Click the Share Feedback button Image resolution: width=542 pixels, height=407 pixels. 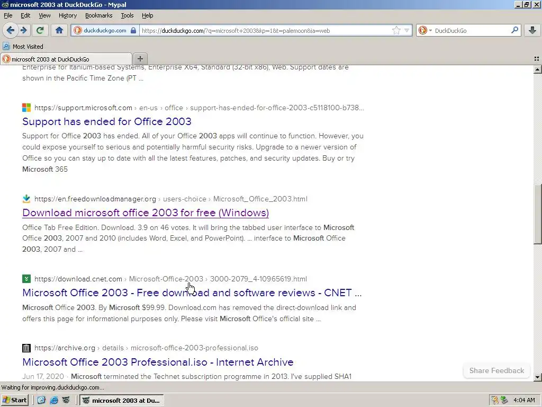coord(496,370)
